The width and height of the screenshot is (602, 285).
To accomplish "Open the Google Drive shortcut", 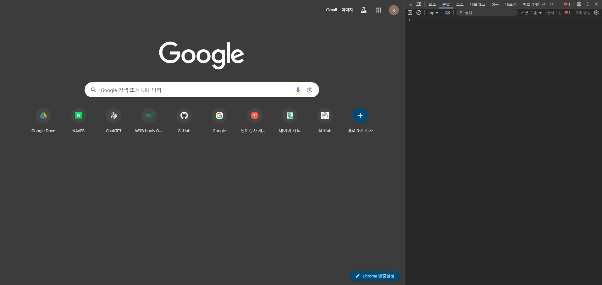I will tap(43, 121).
